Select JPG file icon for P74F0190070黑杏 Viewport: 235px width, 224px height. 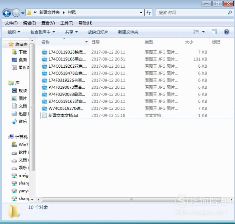pyautogui.click(x=44, y=87)
